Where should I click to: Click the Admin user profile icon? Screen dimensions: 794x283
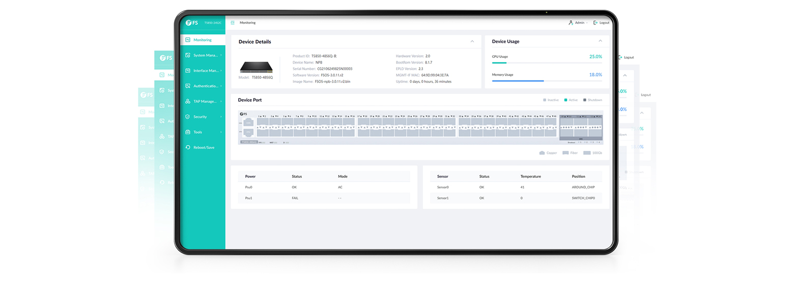click(571, 23)
